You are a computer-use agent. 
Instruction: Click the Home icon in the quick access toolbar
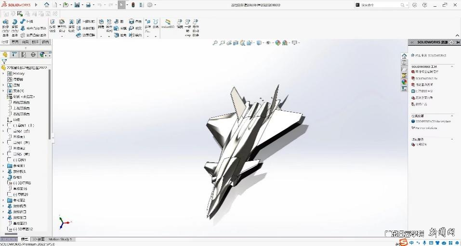point(47,5)
